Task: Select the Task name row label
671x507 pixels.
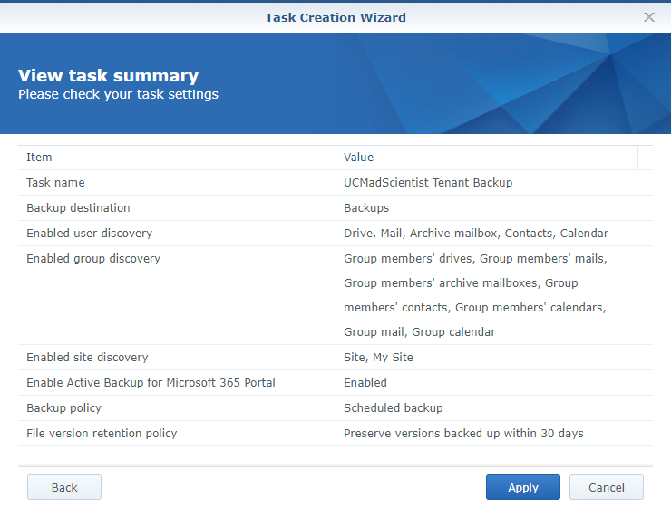Action: click(55, 183)
